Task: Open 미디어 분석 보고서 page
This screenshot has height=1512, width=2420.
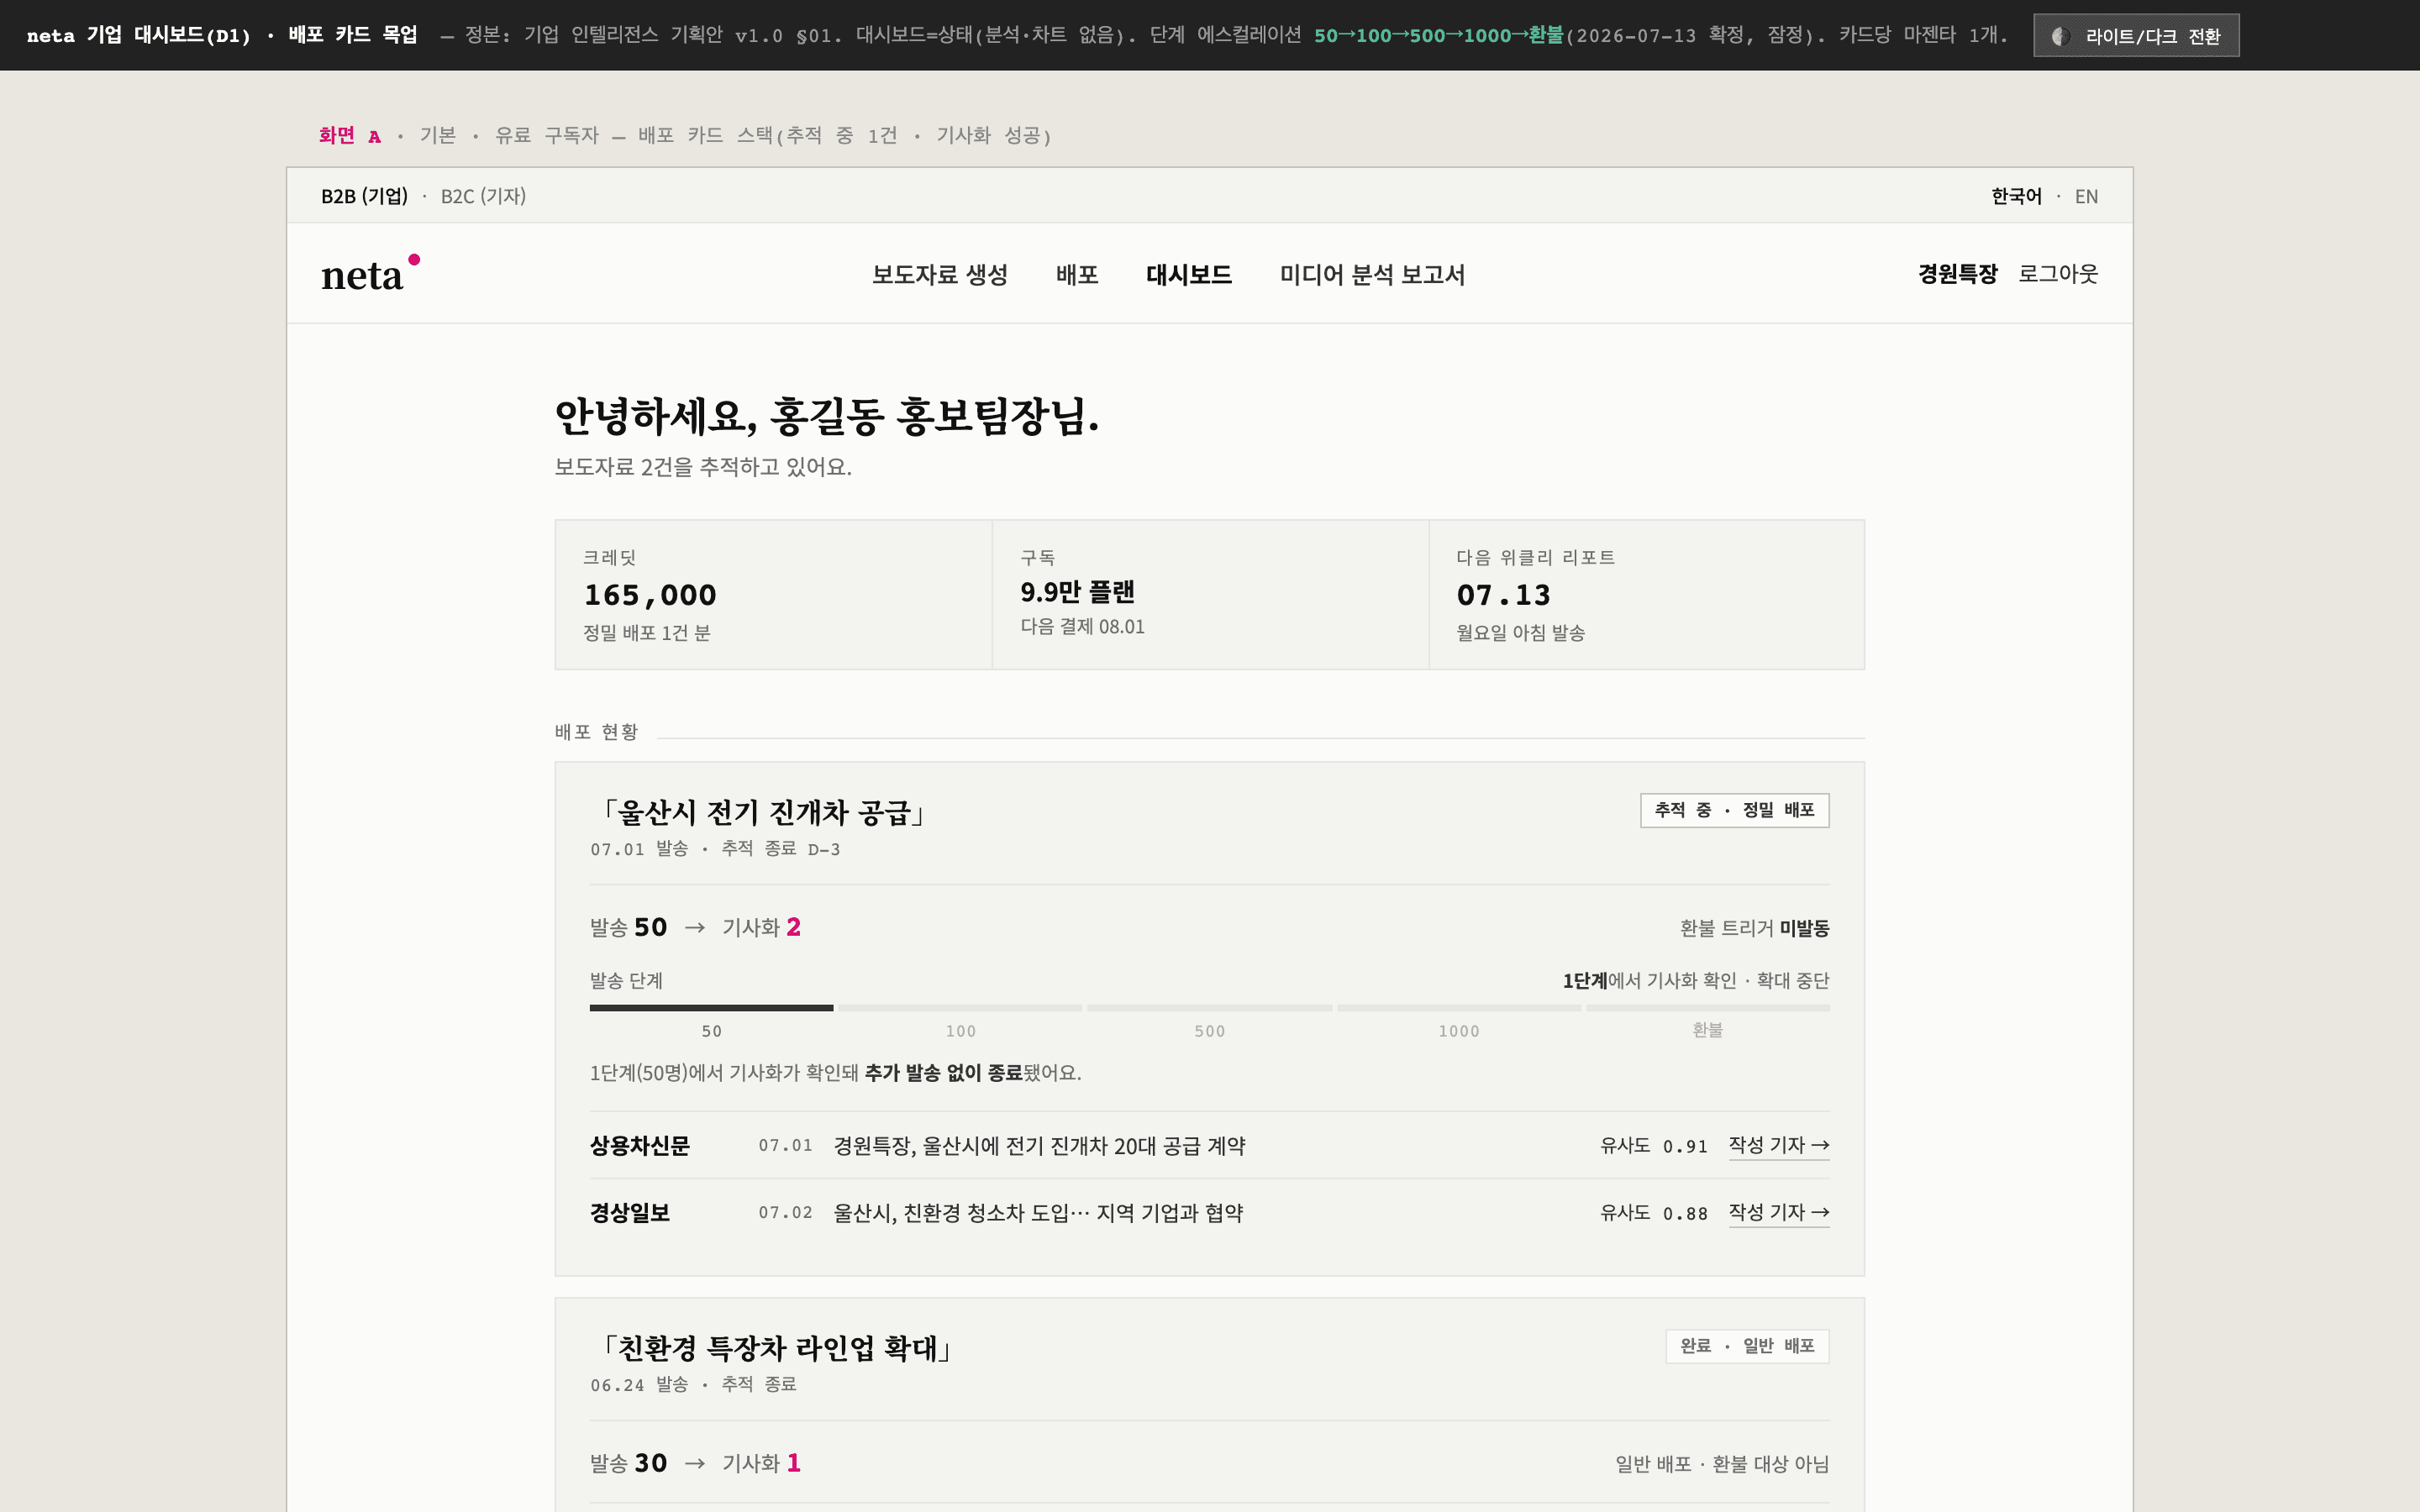Action: (x=1372, y=274)
